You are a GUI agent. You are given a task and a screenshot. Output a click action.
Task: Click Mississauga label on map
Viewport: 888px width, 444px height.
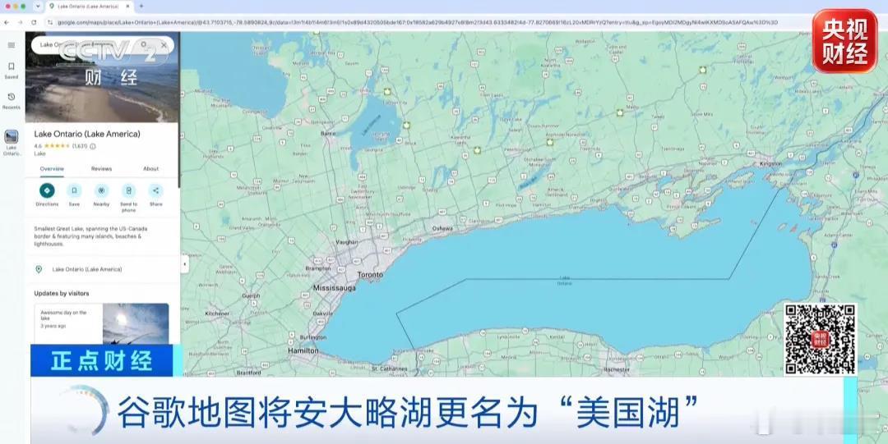point(335,288)
